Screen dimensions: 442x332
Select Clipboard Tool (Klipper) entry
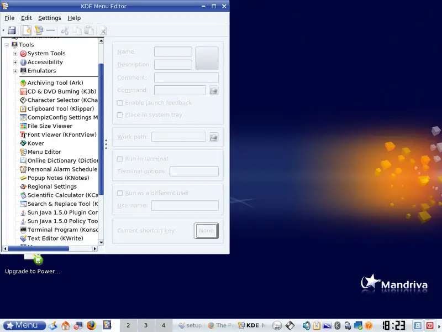(57, 109)
